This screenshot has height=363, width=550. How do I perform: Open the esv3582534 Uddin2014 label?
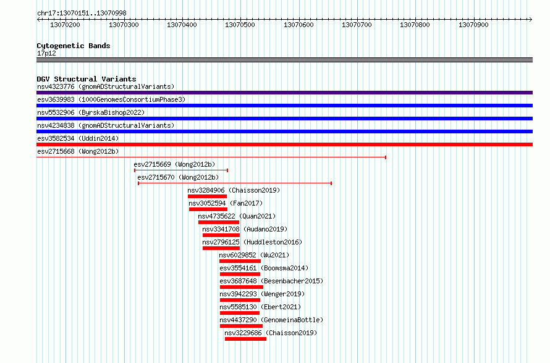click(78, 138)
